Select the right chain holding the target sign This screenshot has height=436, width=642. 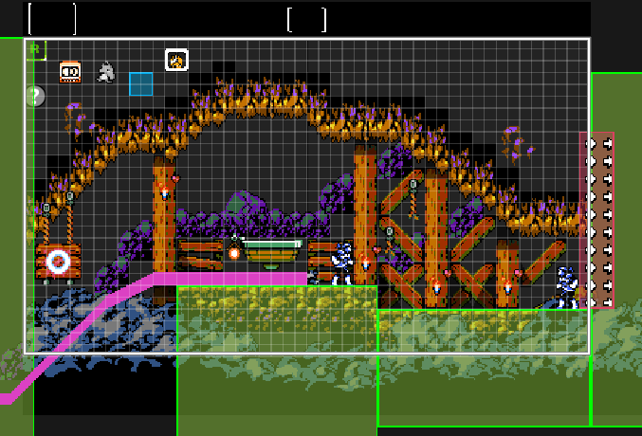coord(70,218)
